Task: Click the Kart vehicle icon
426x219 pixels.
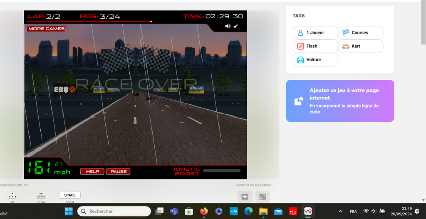Action: point(346,47)
